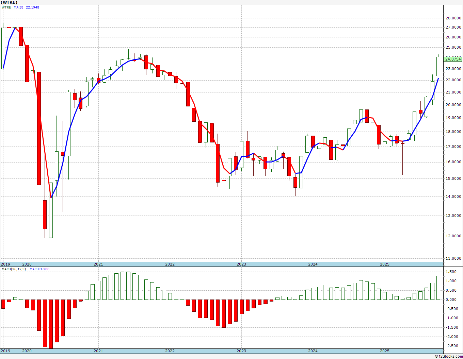Image resolution: width=463 pixels, height=359 pixels.
Task: Click the 25.0000 price axis label
Action: click(453, 47)
